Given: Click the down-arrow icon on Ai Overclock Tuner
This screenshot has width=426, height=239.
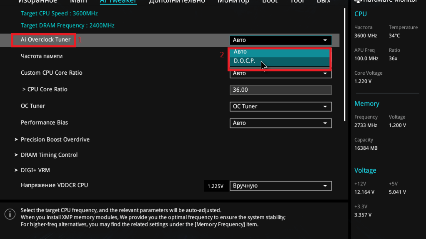Looking at the screenshot, I should (325, 40).
